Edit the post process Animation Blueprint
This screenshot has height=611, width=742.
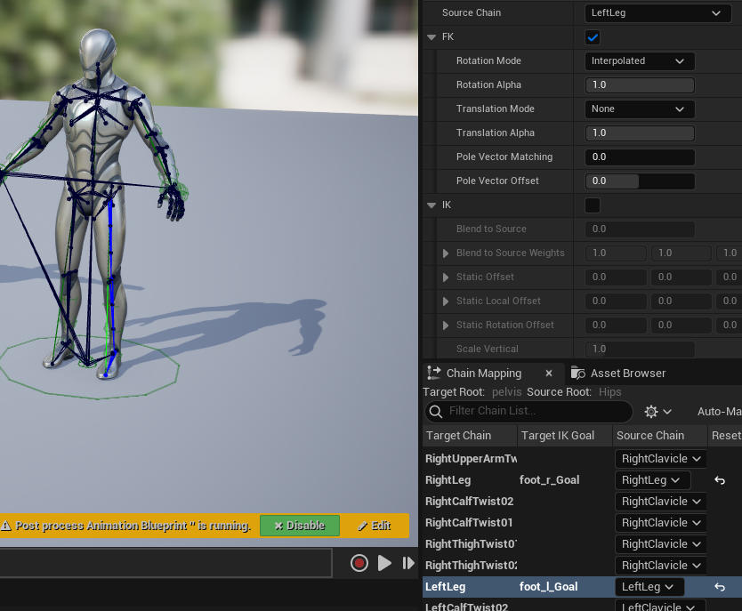(375, 526)
